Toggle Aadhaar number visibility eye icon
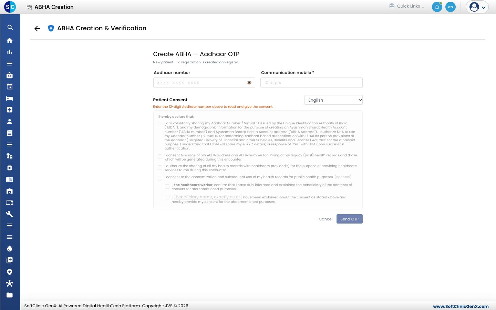 (x=249, y=83)
